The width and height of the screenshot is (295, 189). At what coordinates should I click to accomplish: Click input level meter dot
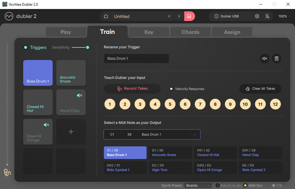click(x=7, y=165)
